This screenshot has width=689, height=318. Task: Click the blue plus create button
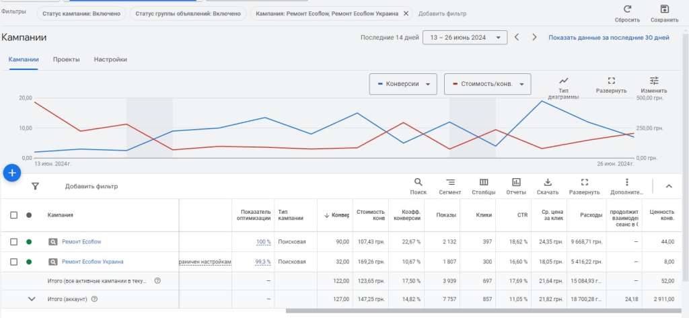pyautogui.click(x=12, y=173)
